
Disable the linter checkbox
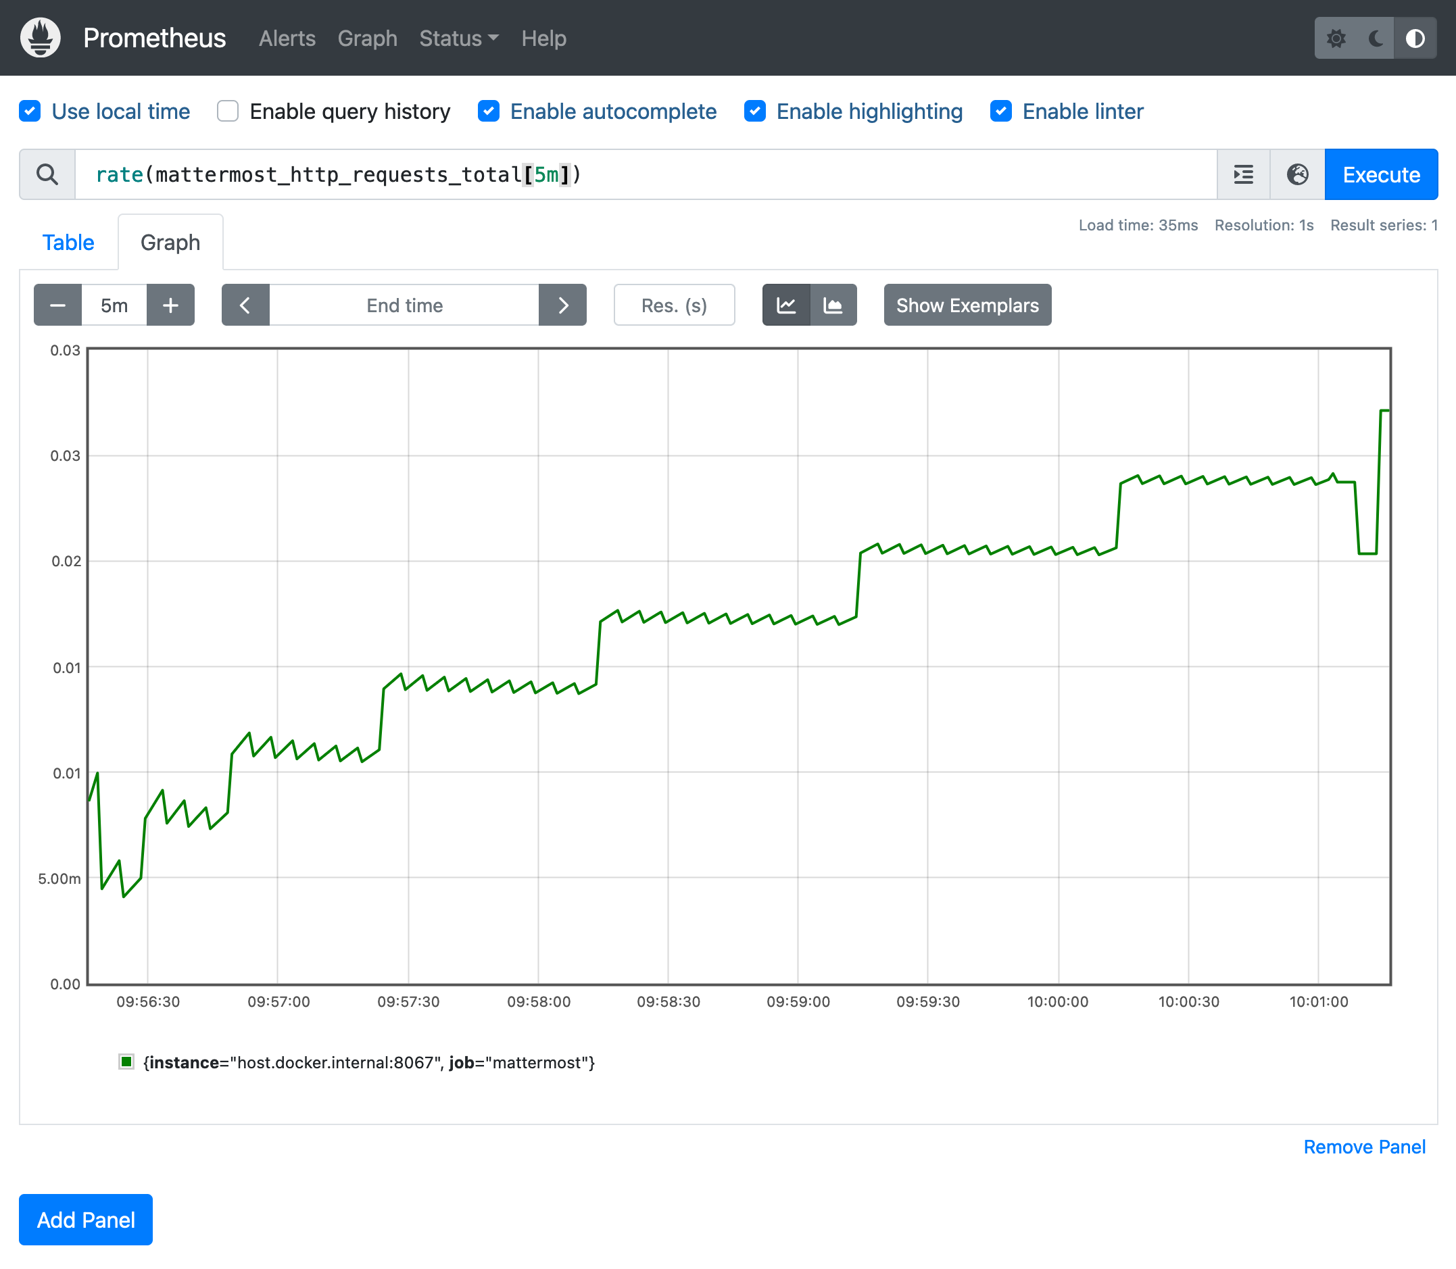pyautogui.click(x=1000, y=111)
